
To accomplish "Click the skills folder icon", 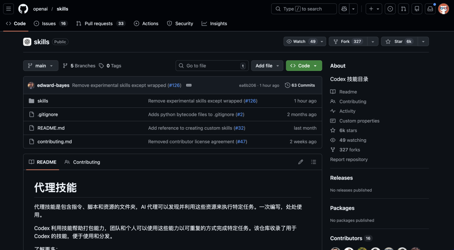I will (32, 101).
